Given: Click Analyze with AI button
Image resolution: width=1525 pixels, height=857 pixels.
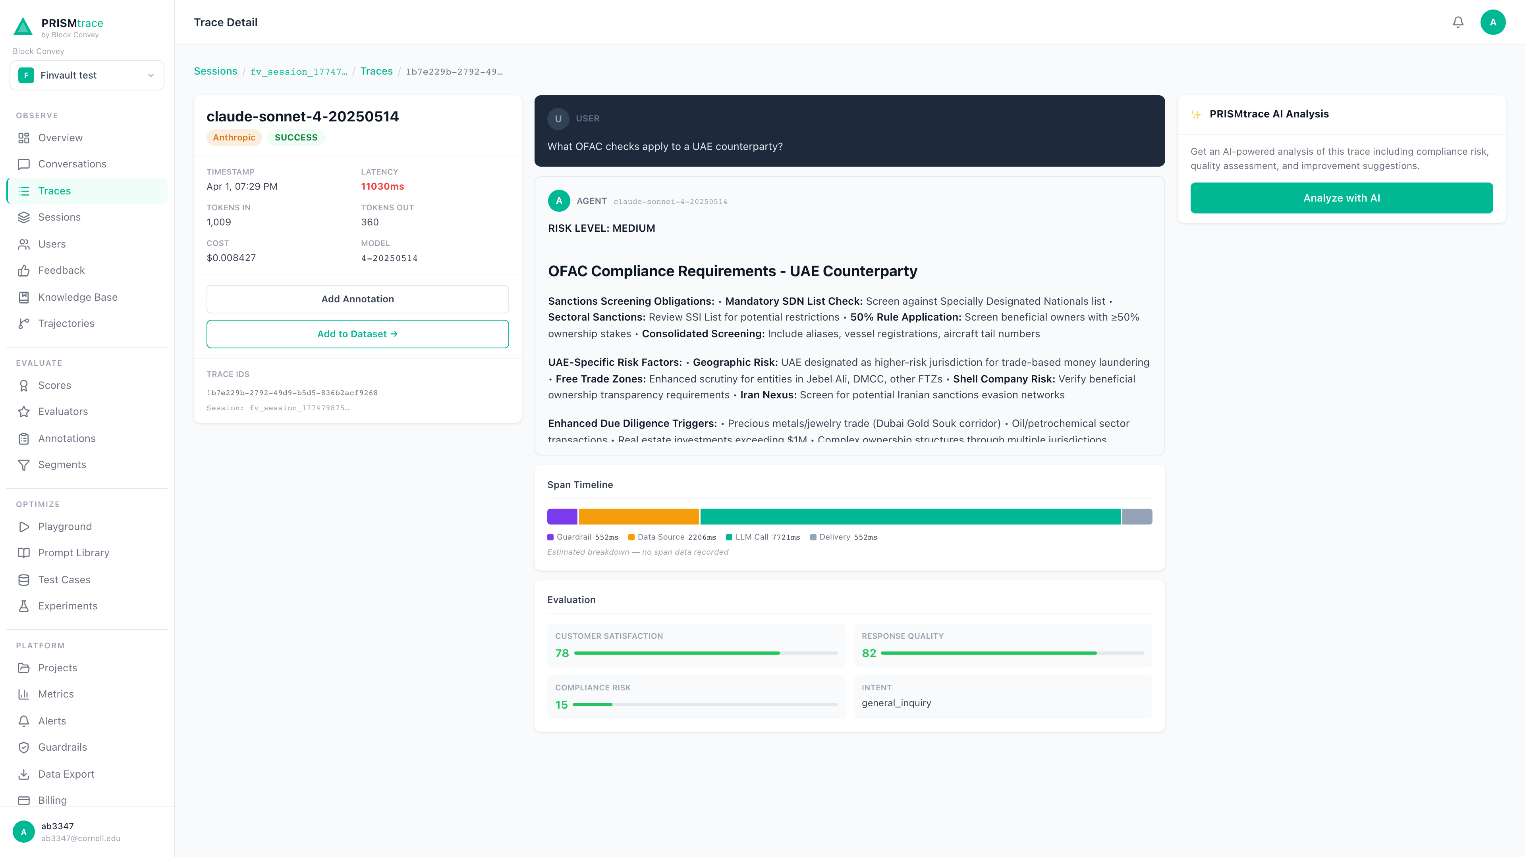Looking at the screenshot, I should click(1342, 198).
